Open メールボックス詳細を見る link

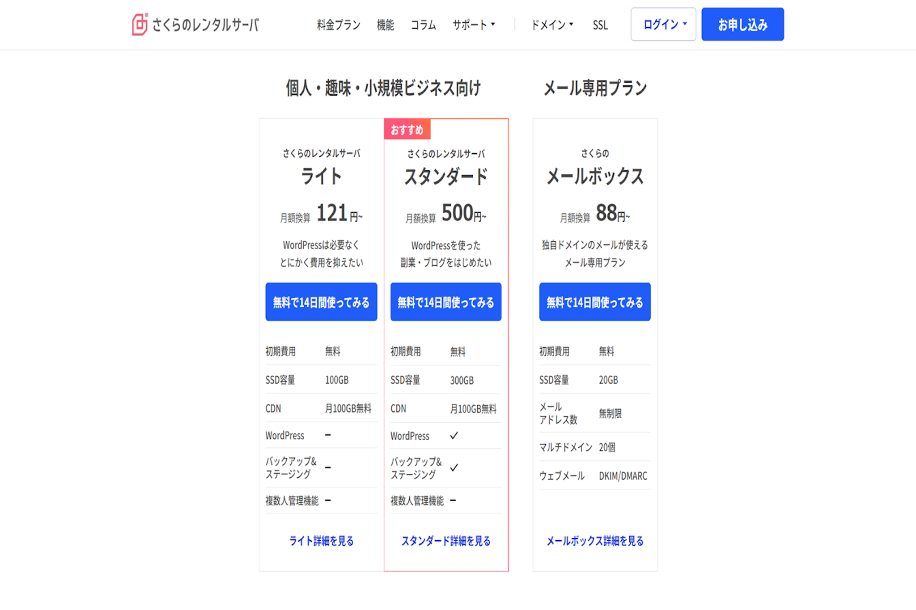point(594,541)
